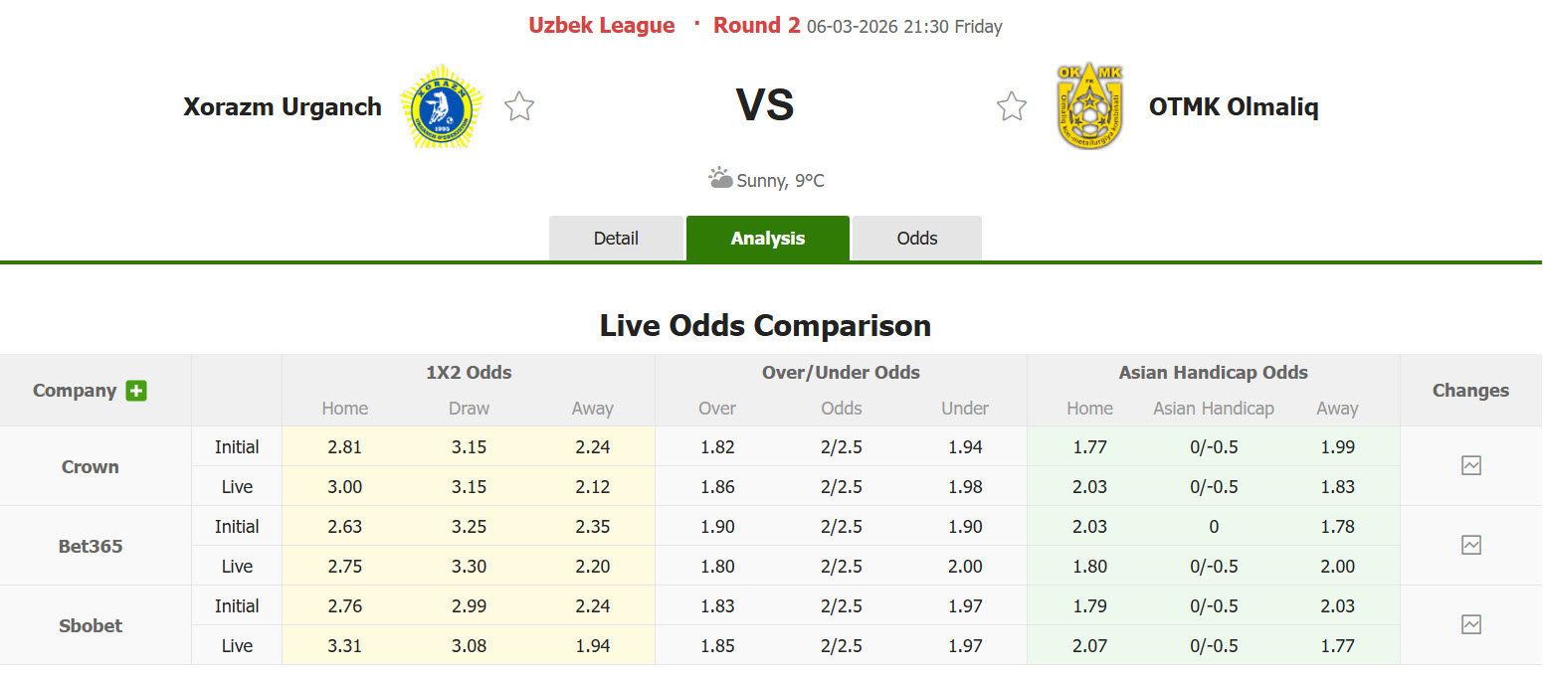The image size is (1543, 678).
Task: Click the OTMK Olmaliq team crest
Action: point(1091,105)
